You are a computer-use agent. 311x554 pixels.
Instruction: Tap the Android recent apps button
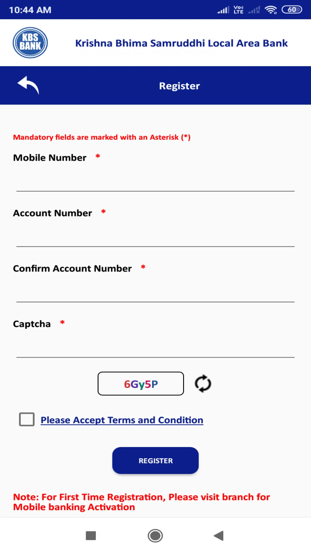(91, 536)
